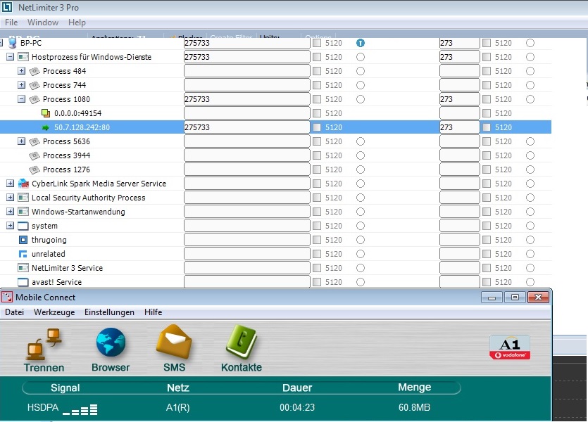
Task: Expand the Process 484 node
Action: coord(21,71)
